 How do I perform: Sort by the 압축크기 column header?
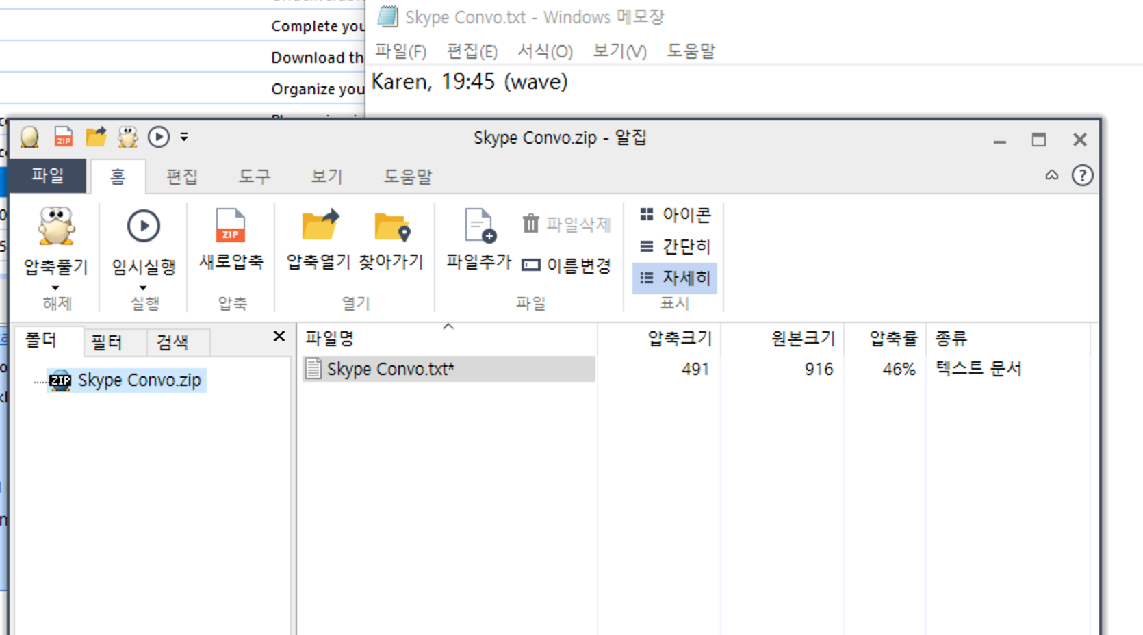tap(659, 337)
